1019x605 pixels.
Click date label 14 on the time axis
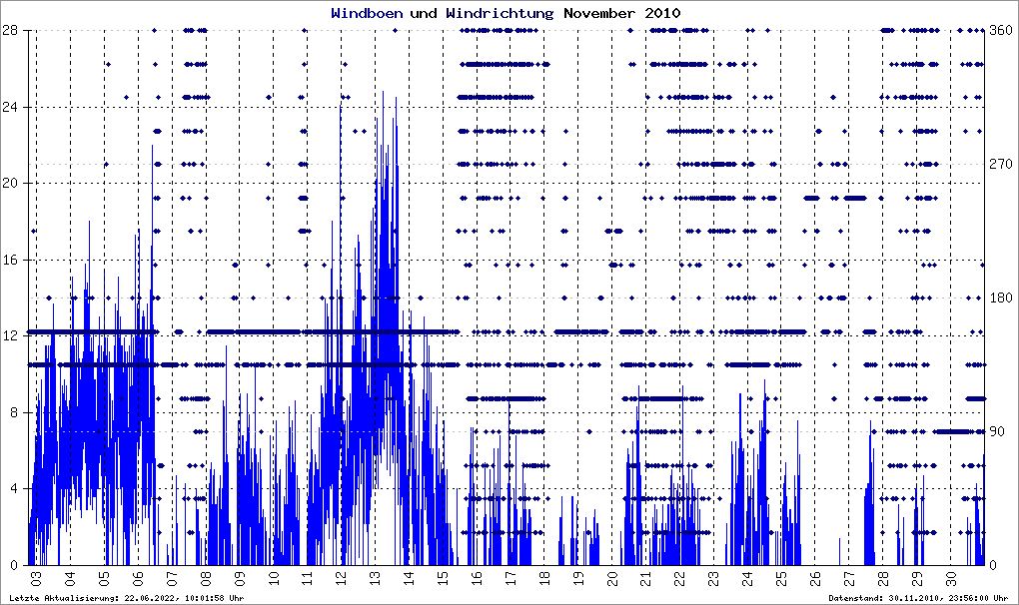pos(409,579)
